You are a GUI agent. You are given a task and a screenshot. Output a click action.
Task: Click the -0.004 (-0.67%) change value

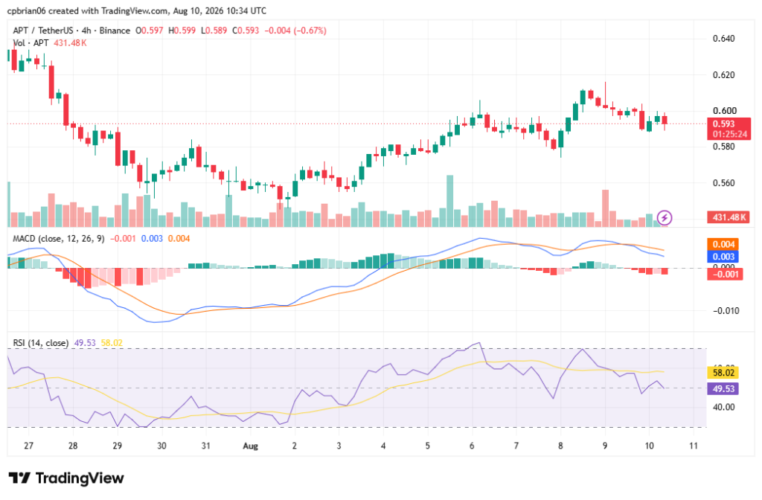click(295, 30)
